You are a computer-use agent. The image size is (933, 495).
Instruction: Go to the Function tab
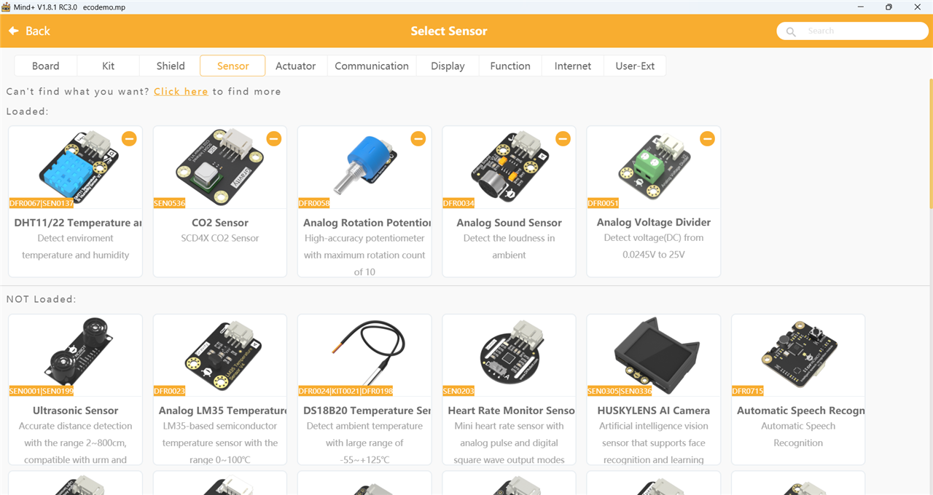tap(510, 66)
